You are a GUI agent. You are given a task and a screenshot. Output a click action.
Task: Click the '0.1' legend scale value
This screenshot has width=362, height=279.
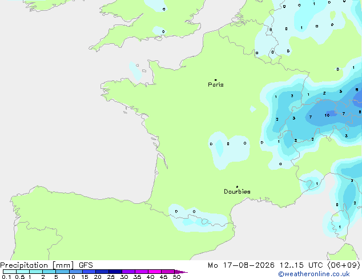click(6, 277)
